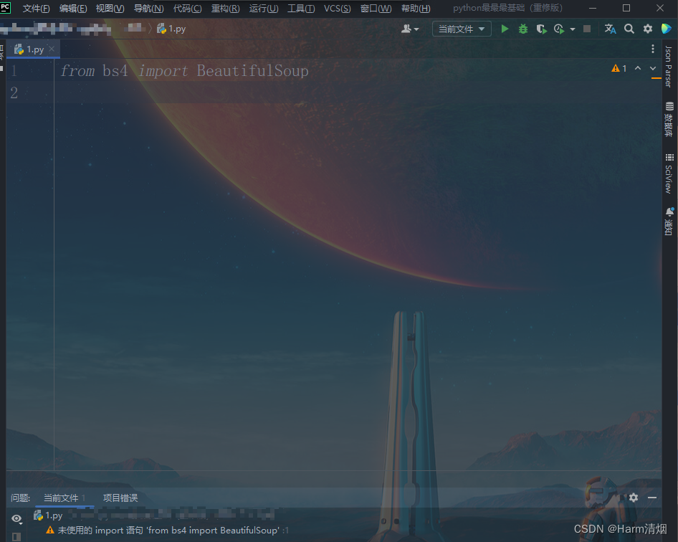Open the 帮助(H) menu
The height and width of the screenshot is (542, 678).
416,9
